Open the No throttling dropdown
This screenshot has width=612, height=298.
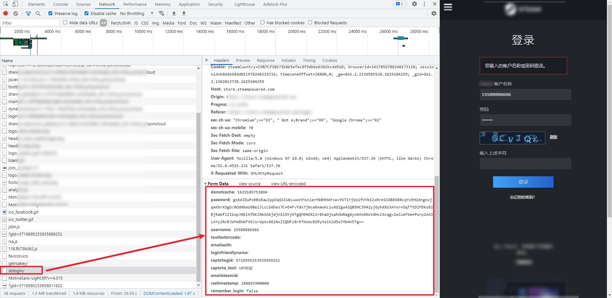[x=137, y=14]
